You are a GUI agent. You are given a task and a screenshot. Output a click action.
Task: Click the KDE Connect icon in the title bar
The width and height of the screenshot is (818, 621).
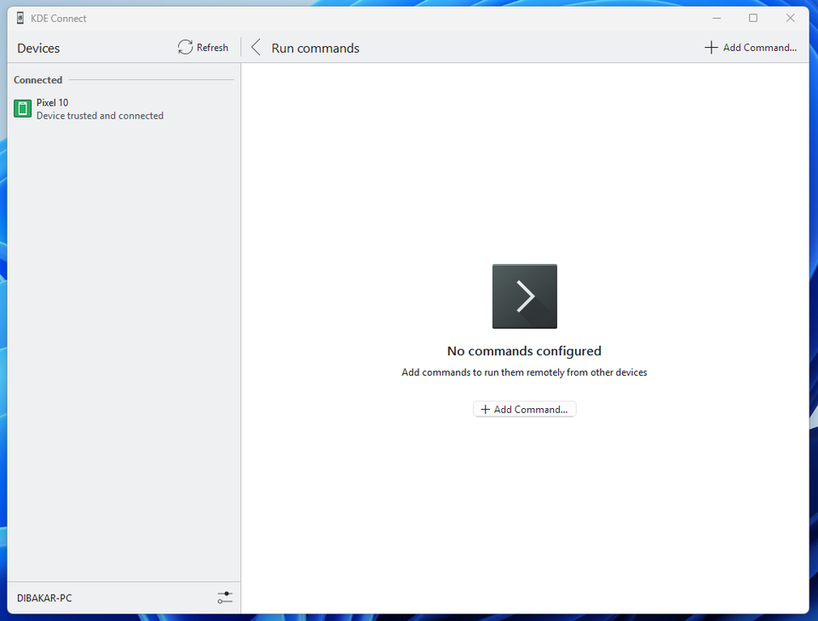pos(19,17)
